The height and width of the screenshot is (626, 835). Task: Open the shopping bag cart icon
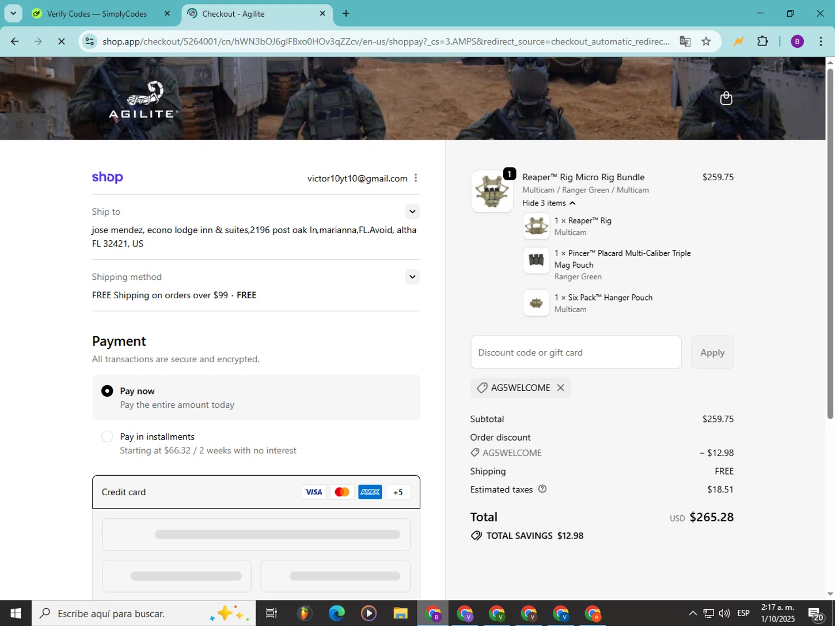tap(726, 98)
